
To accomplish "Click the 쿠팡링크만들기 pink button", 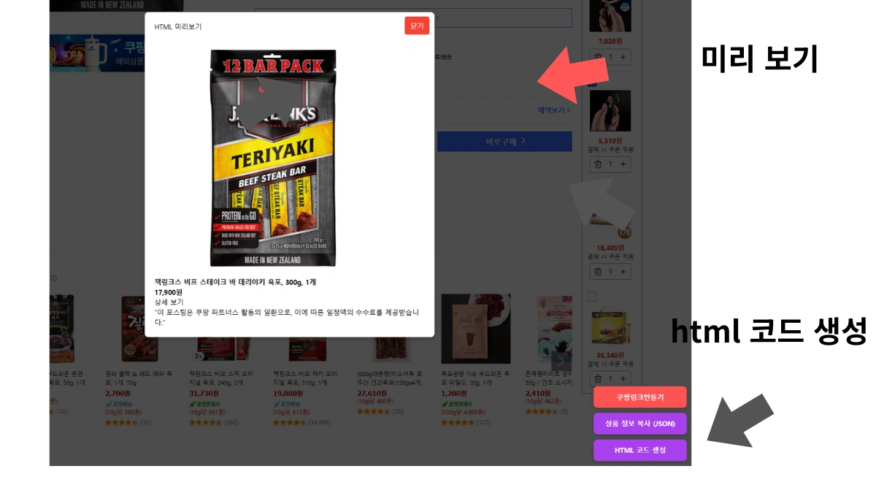I will tap(640, 397).
